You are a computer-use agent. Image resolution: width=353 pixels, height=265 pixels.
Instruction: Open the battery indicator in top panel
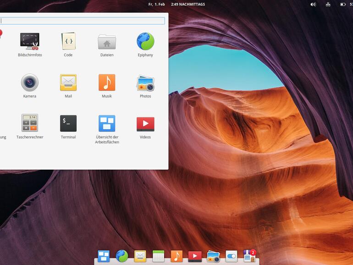[x=343, y=4]
